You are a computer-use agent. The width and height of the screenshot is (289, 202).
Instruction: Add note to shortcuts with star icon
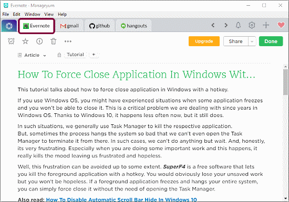pyautogui.click(x=25, y=41)
